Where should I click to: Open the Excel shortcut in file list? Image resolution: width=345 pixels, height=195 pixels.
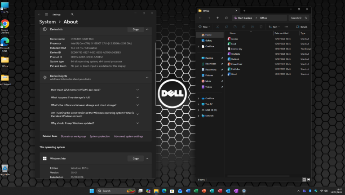coord(234,44)
